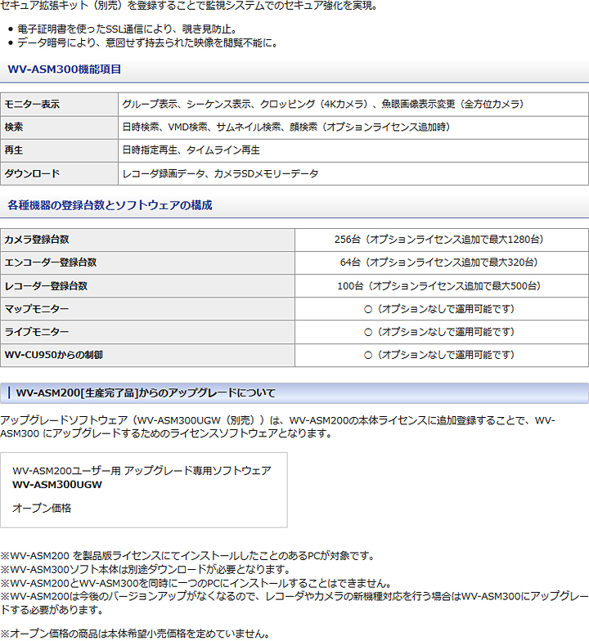
Task: Select the 'WV-CU950からの制御' row header
Action: click(x=147, y=355)
